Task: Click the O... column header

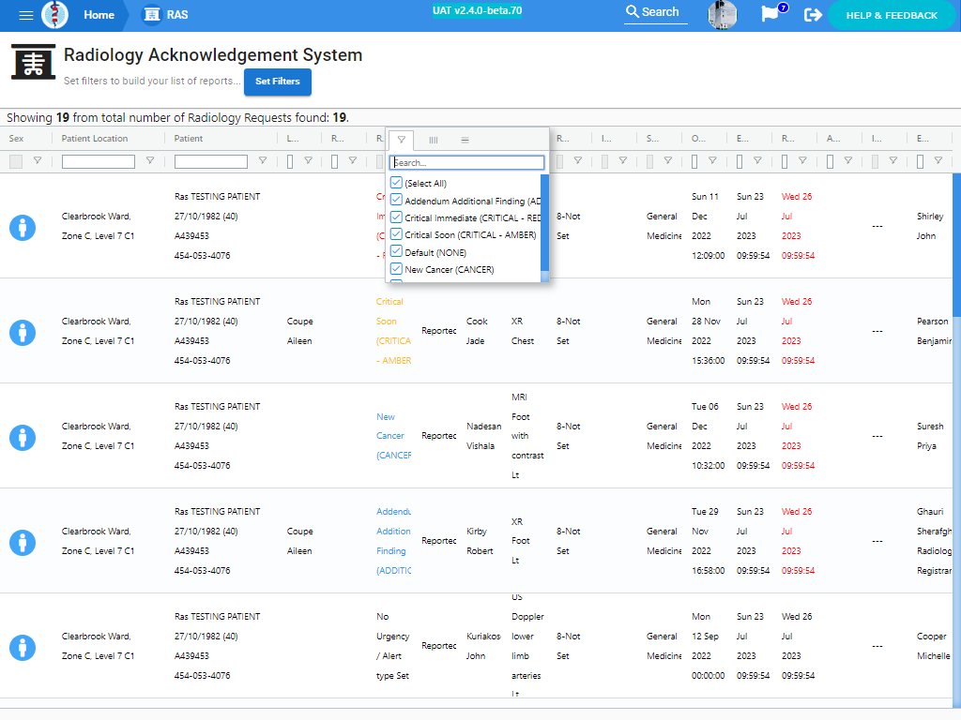Action: pyautogui.click(x=698, y=139)
